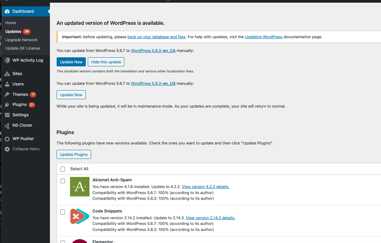Click the Update Plugins button
Viewport: 381px width, 243px height.
(x=74, y=155)
